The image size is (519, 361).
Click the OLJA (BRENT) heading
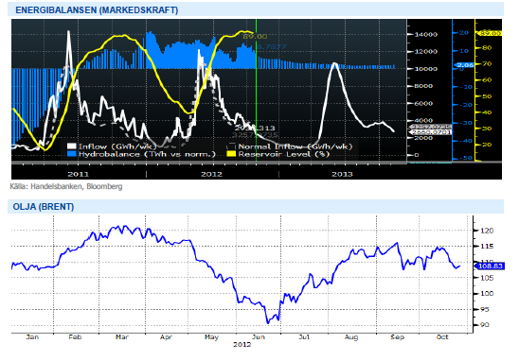(x=44, y=207)
